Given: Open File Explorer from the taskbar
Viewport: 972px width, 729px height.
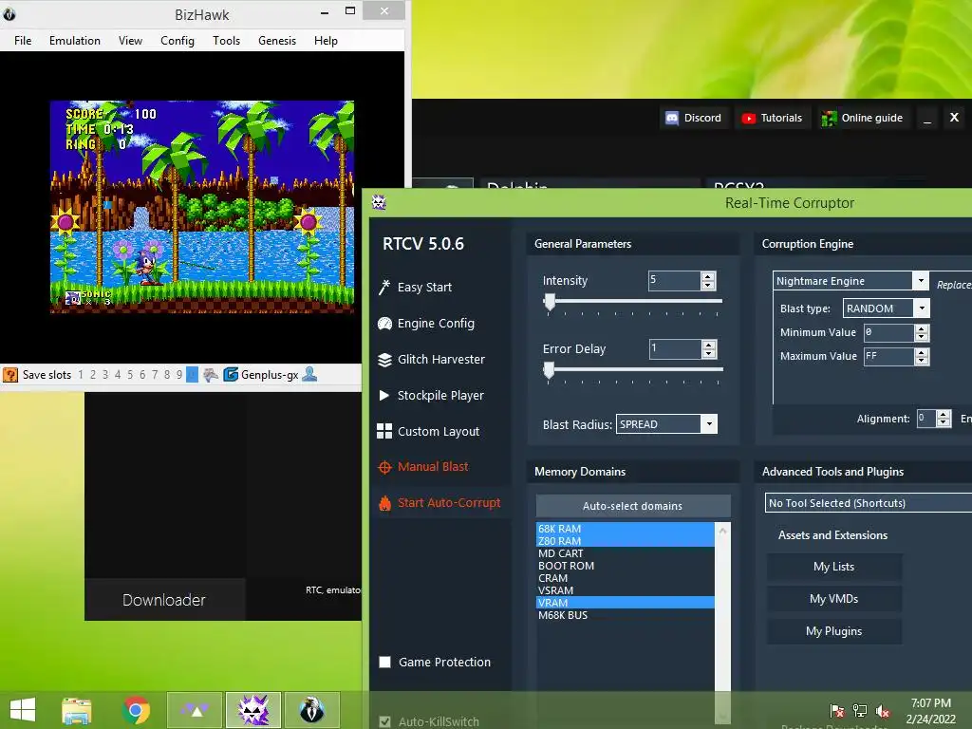Looking at the screenshot, I should coord(77,710).
